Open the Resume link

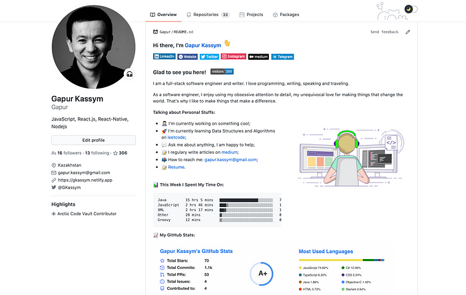[x=176, y=167]
